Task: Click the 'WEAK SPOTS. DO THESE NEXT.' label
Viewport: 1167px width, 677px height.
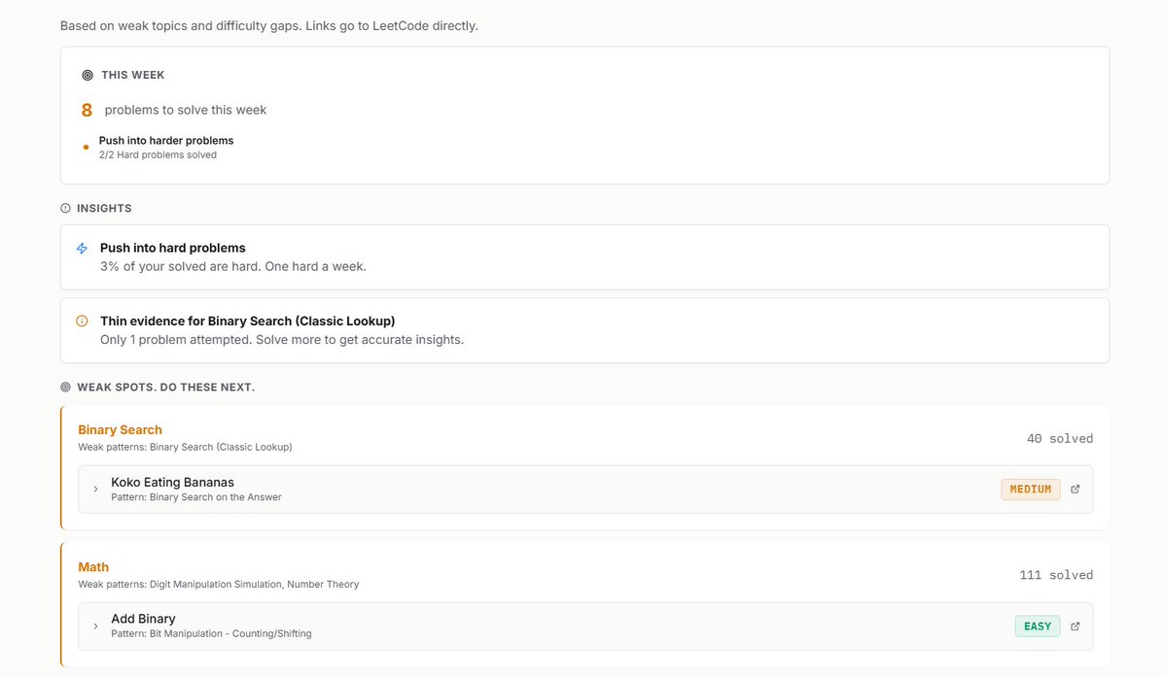Action: pyautogui.click(x=165, y=387)
